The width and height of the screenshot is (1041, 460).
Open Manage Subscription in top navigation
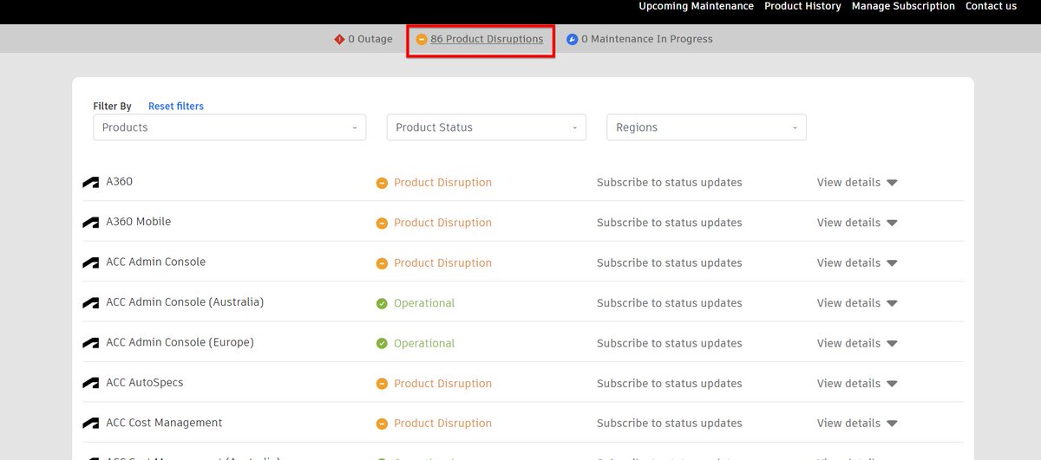point(903,6)
